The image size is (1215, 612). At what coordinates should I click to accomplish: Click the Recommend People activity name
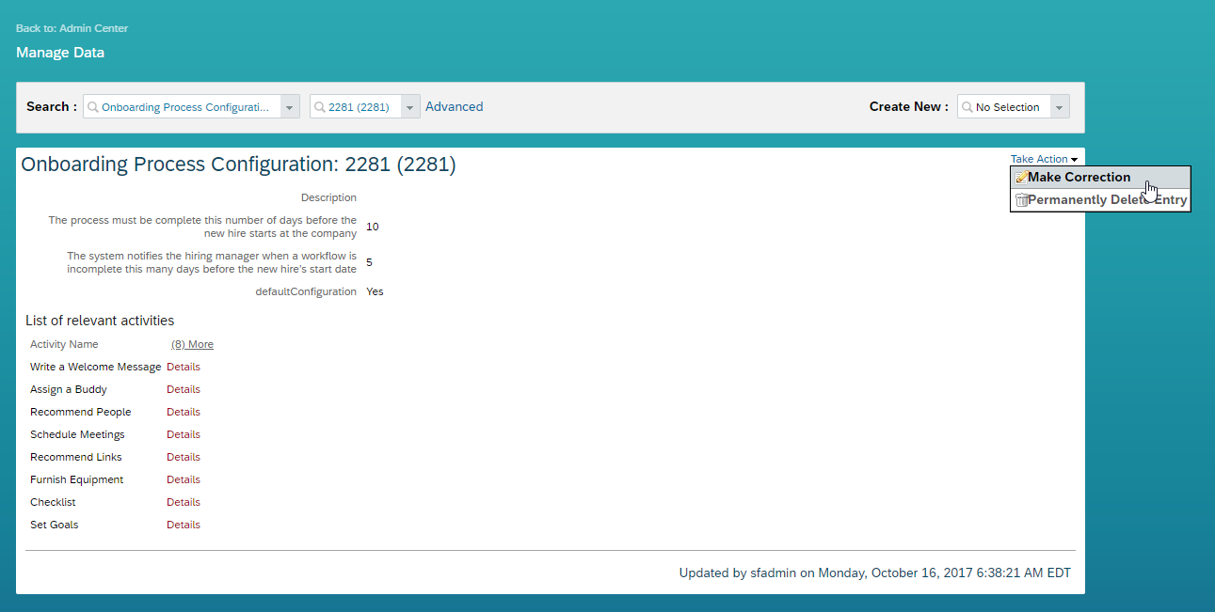click(x=81, y=412)
